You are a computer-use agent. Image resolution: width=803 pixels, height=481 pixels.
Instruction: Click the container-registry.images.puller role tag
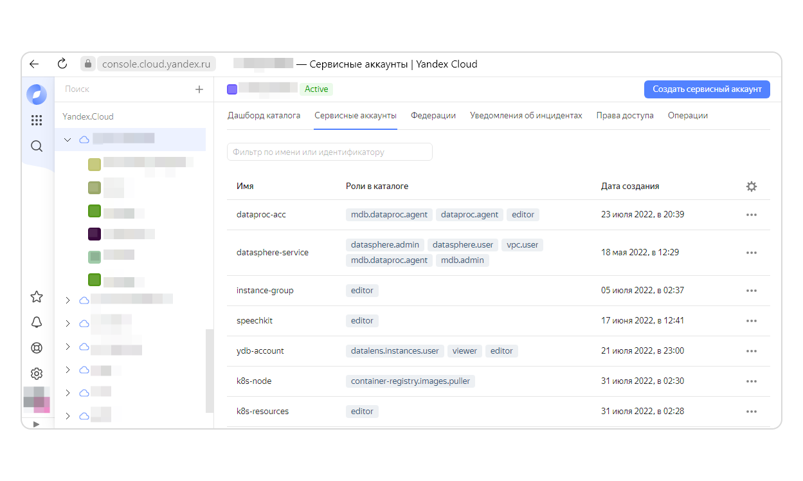(410, 381)
